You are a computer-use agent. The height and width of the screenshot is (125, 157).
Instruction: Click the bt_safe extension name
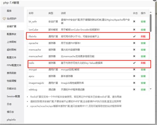(32, 21)
